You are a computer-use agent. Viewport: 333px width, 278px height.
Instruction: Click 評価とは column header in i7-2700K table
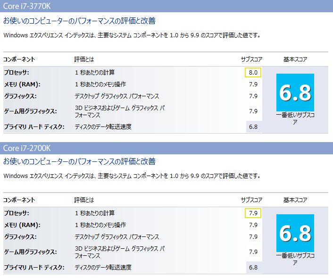coord(84,200)
